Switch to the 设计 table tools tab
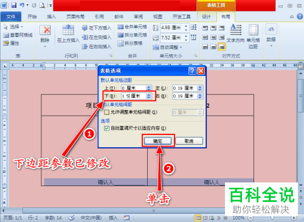Screen dimensions: 304x222 tap(206, 16)
